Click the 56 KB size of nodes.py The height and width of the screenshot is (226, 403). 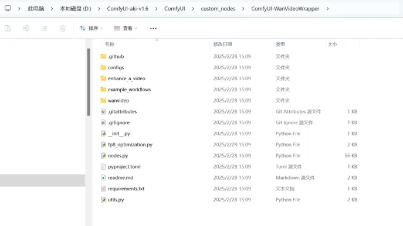pyautogui.click(x=351, y=156)
